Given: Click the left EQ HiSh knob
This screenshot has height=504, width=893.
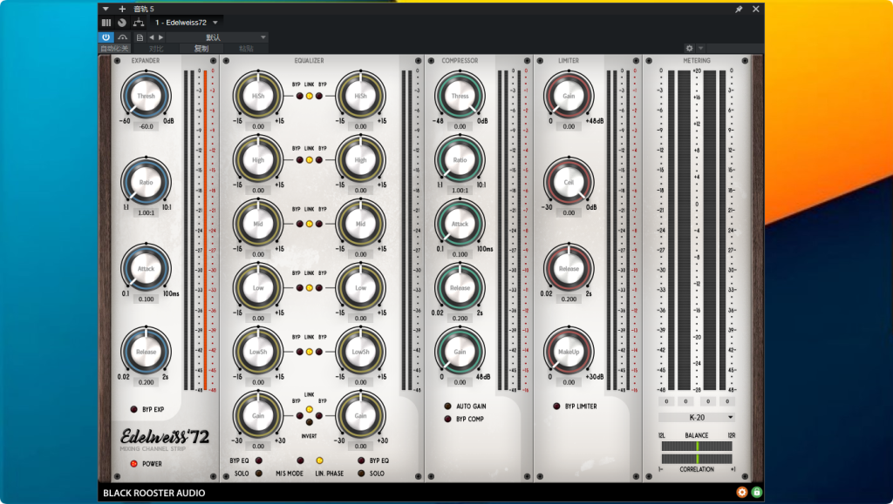Looking at the screenshot, I should (258, 96).
